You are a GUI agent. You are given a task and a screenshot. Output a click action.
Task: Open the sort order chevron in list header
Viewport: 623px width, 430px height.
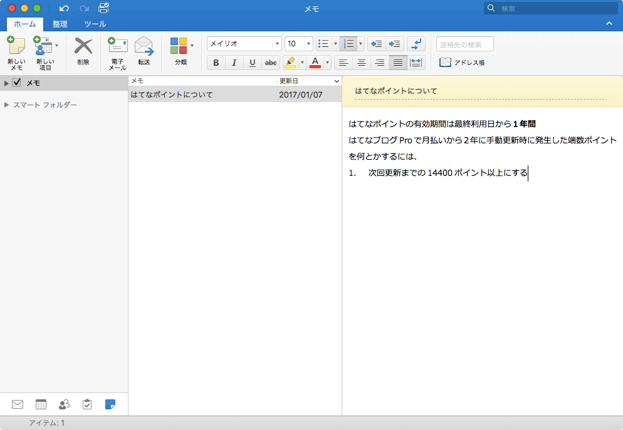point(337,81)
